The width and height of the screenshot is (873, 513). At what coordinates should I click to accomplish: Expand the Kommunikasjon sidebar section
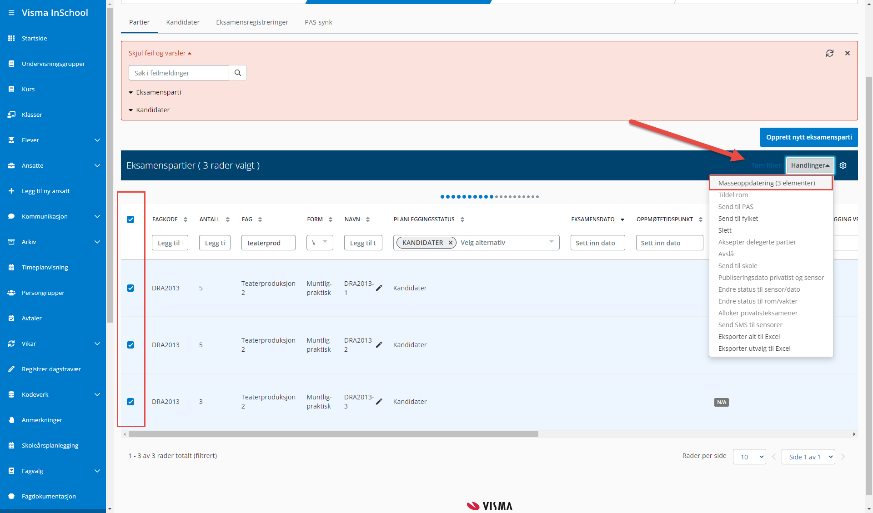[x=97, y=216]
